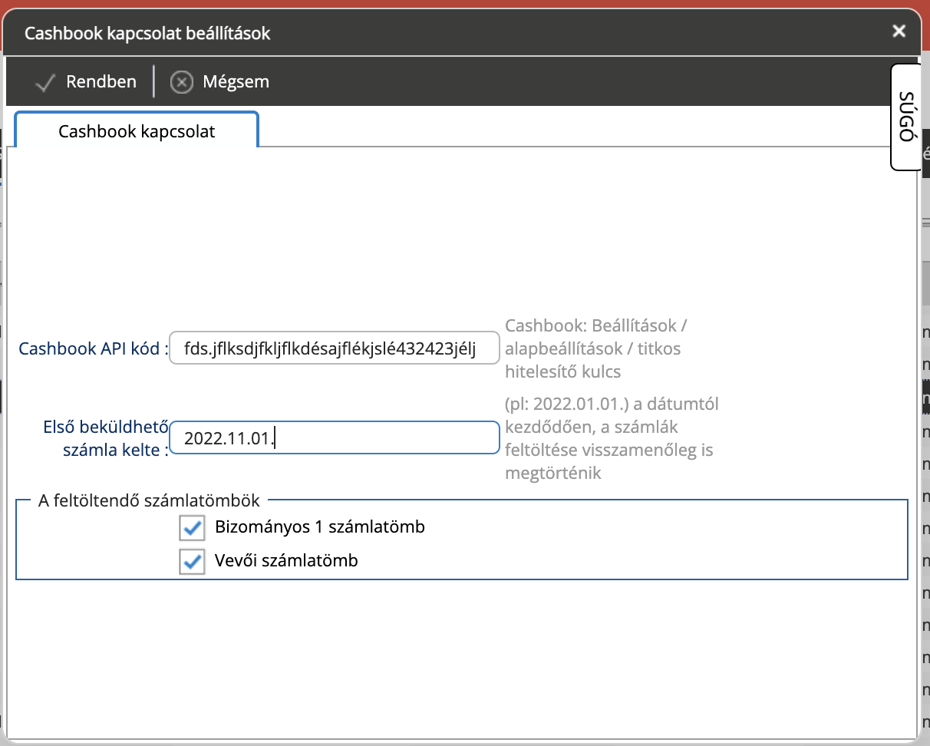930x746 pixels.
Task: Close the Cashbook kapcsolat beállítások dialog
Action: 899,31
